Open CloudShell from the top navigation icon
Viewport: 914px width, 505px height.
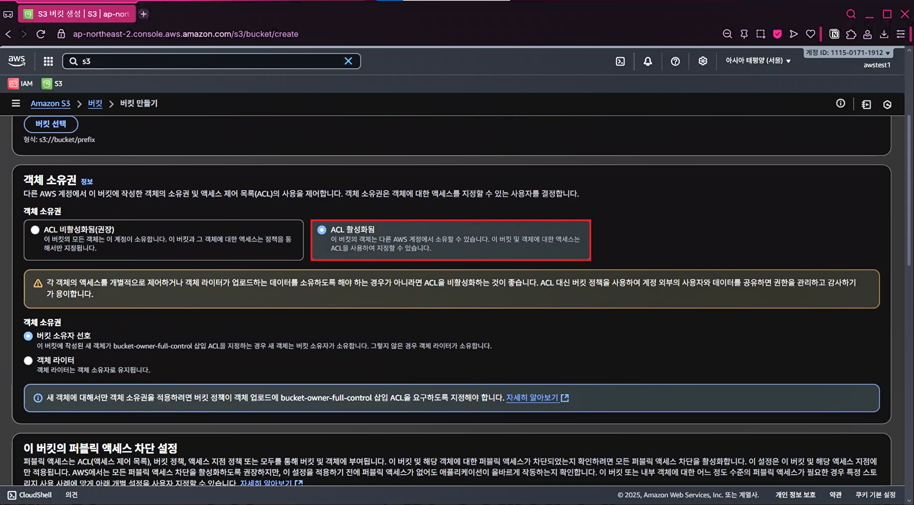point(620,61)
